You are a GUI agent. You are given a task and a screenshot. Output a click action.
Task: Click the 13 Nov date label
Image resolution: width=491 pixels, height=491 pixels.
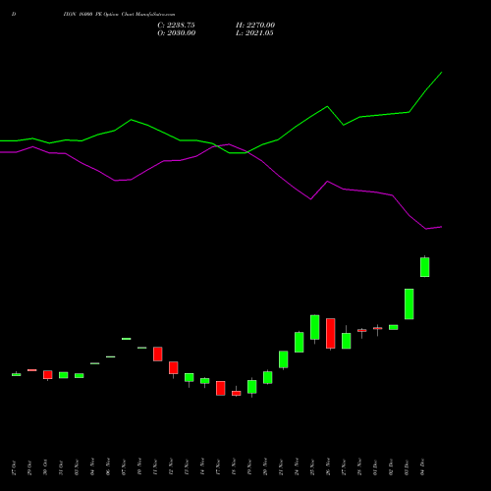(187, 467)
